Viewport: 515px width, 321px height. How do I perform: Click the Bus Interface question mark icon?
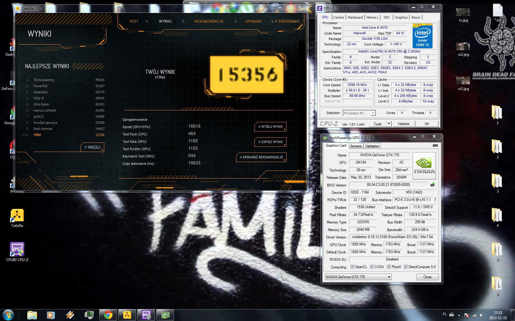pyautogui.click(x=435, y=200)
